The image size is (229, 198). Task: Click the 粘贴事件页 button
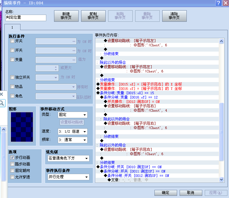[120, 16]
